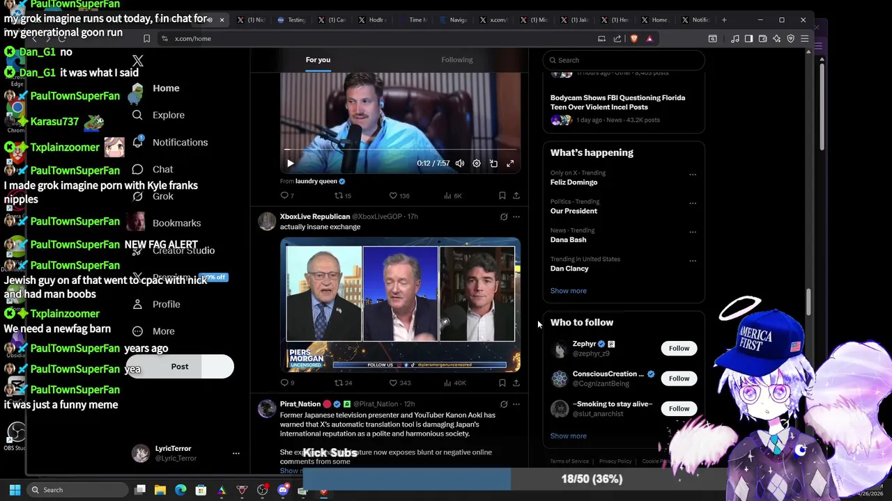Switch the video player to fullscreen
892x501 pixels.
[510, 164]
